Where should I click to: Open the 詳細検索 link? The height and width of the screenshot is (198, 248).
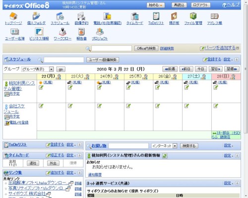[167, 49]
